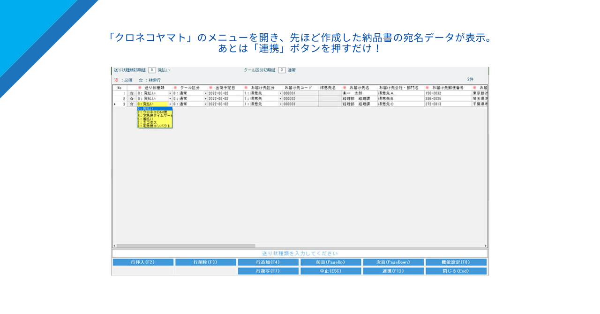Click the お届け先コード cell '000003'

pyautogui.click(x=300, y=104)
